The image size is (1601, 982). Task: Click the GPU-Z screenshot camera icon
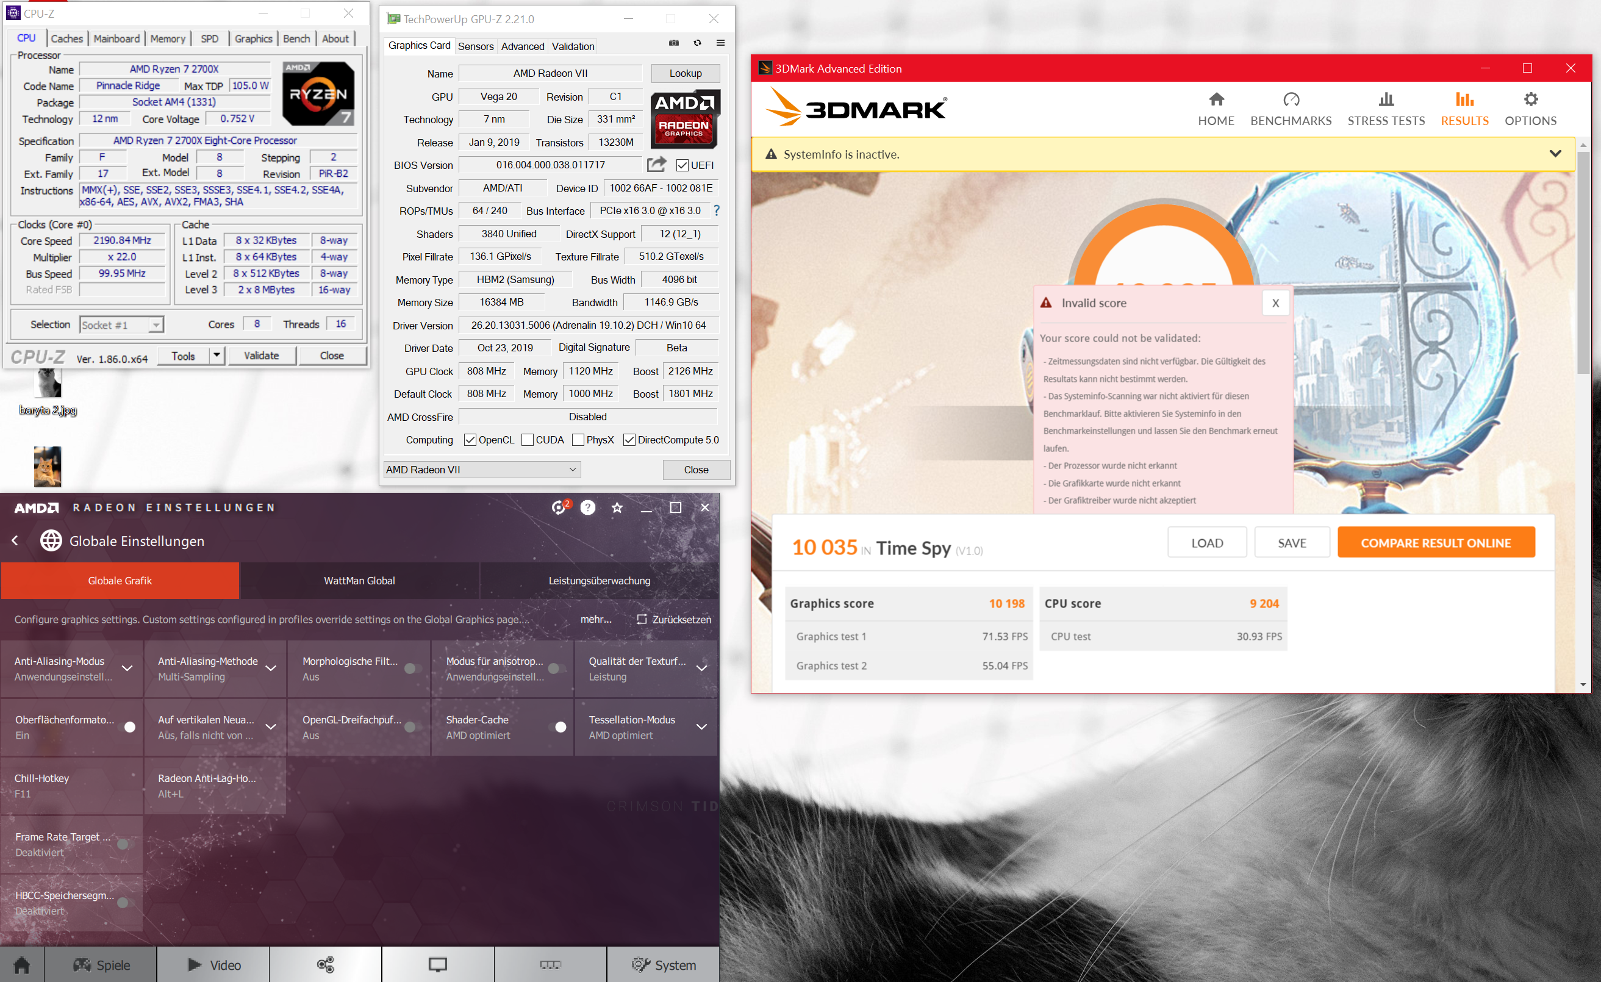click(x=674, y=43)
